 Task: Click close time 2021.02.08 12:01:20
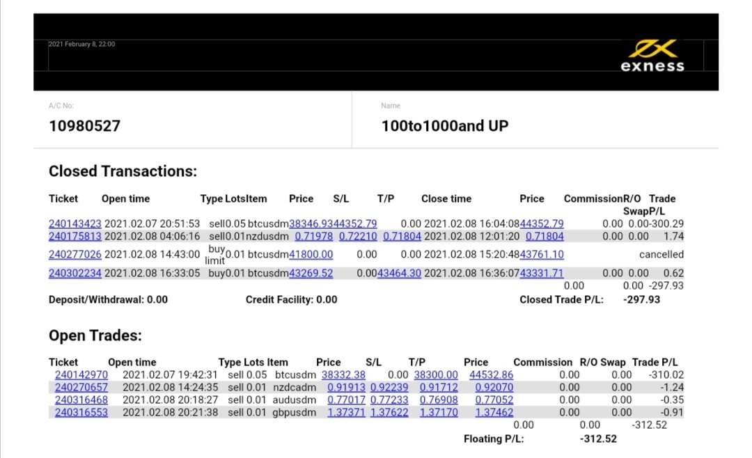click(471, 236)
